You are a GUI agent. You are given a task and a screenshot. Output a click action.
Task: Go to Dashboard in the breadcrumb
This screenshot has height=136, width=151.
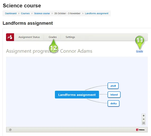tap(11, 13)
